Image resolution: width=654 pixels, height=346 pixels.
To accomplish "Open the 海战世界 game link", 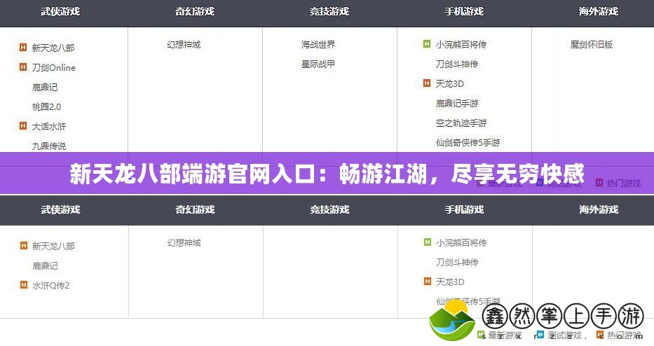I will point(318,44).
